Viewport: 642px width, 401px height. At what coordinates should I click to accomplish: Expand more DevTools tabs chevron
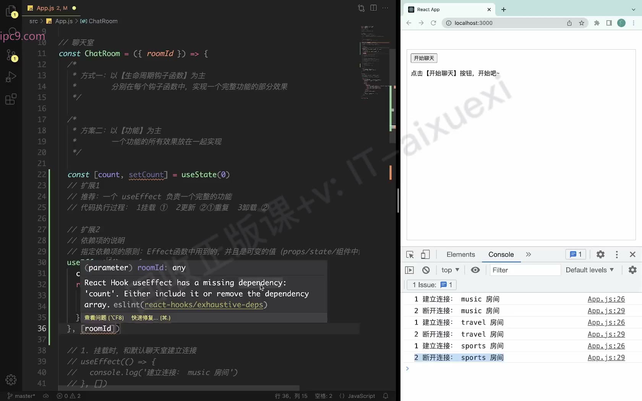529,254
